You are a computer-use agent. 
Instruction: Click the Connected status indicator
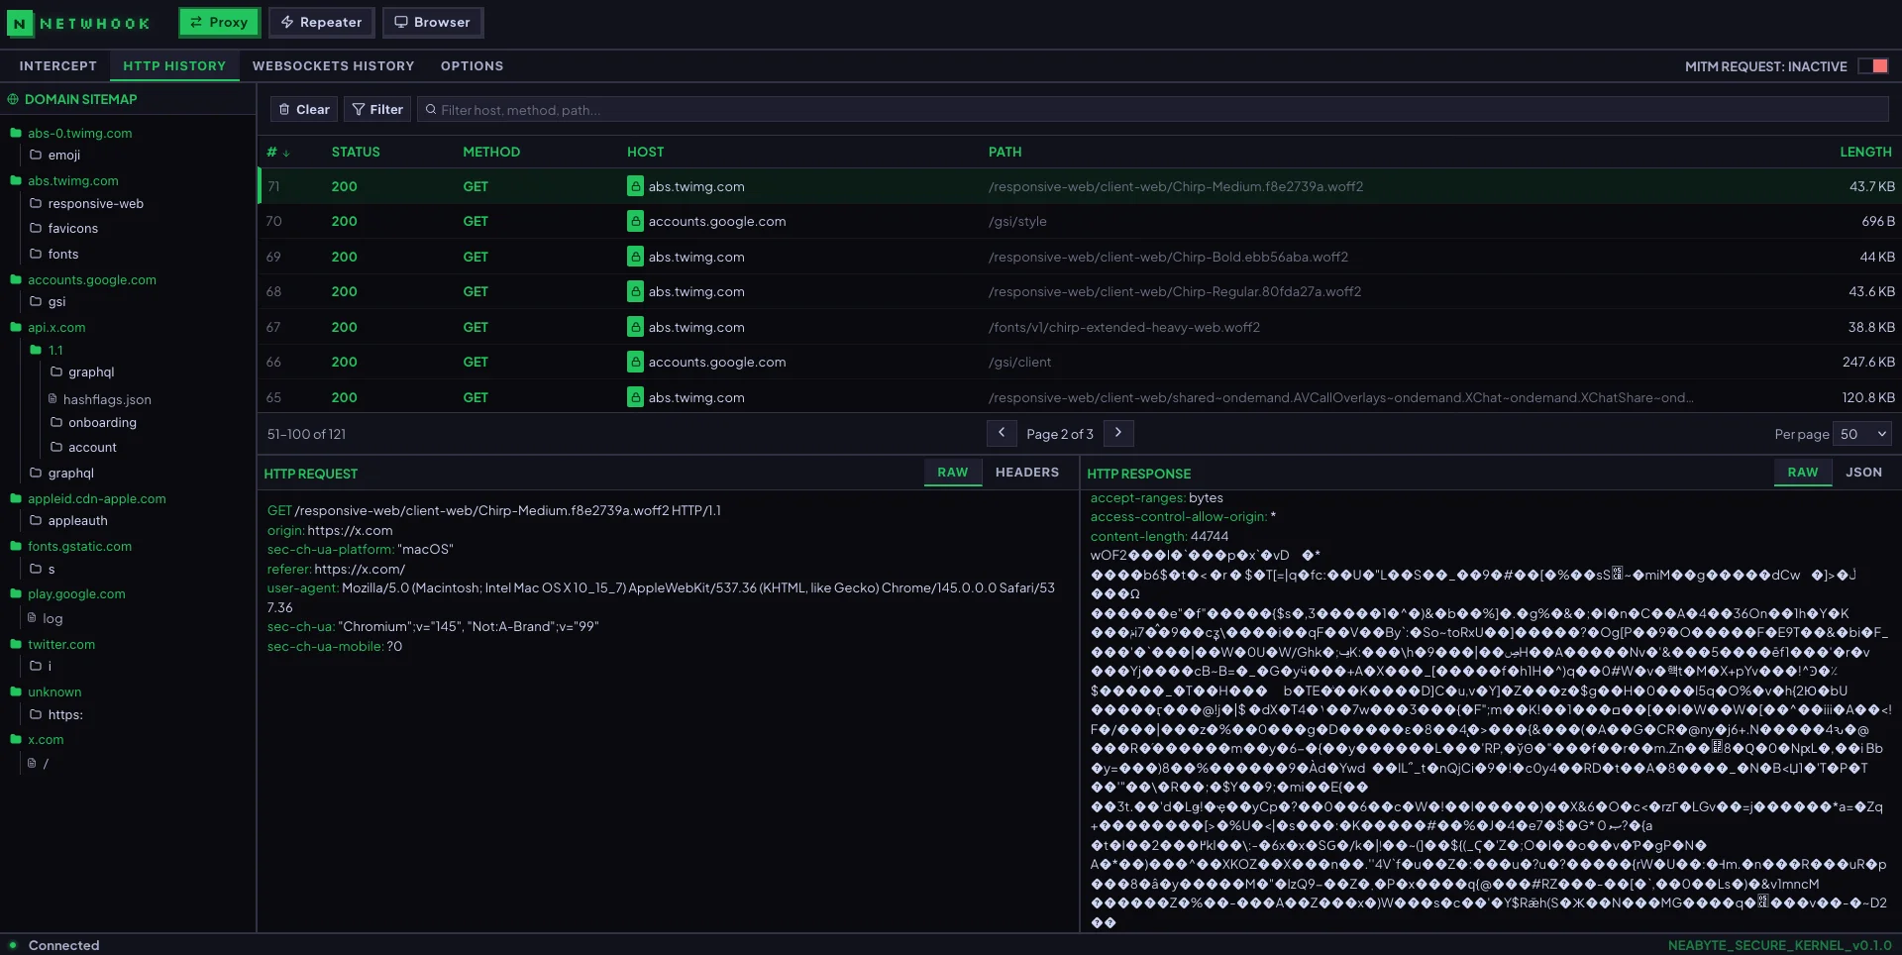coord(54,945)
